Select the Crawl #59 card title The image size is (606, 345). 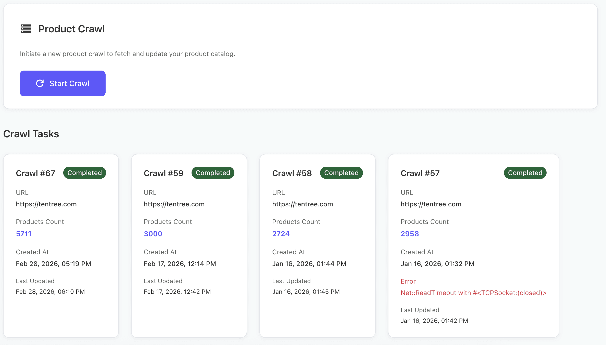coord(163,173)
